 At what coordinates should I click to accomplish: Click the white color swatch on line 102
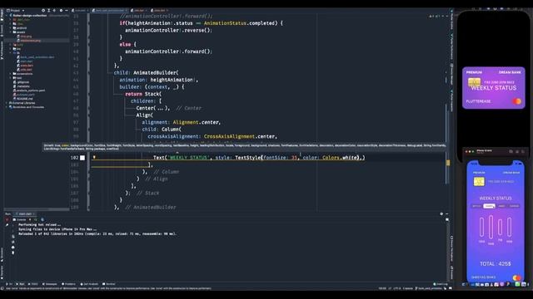tap(82, 158)
